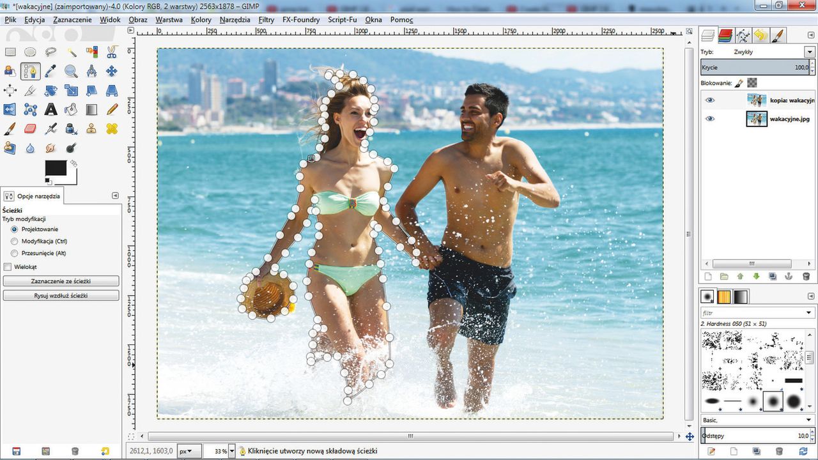Open layers dock configuration menu arrow
818x460 pixels.
810,35
